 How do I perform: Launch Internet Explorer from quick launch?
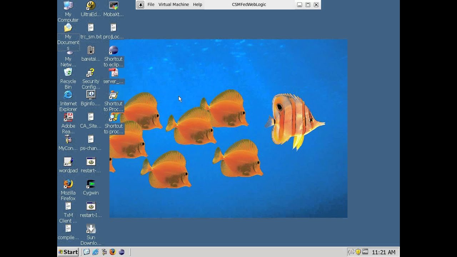coord(95,252)
